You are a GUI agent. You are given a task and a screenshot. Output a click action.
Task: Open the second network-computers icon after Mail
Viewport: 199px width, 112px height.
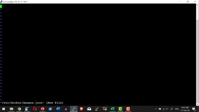[97, 109]
